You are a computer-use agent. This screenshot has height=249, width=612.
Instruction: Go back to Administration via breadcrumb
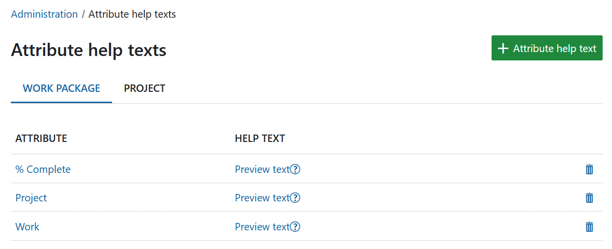pyautogui.click(x=44, y=14)
